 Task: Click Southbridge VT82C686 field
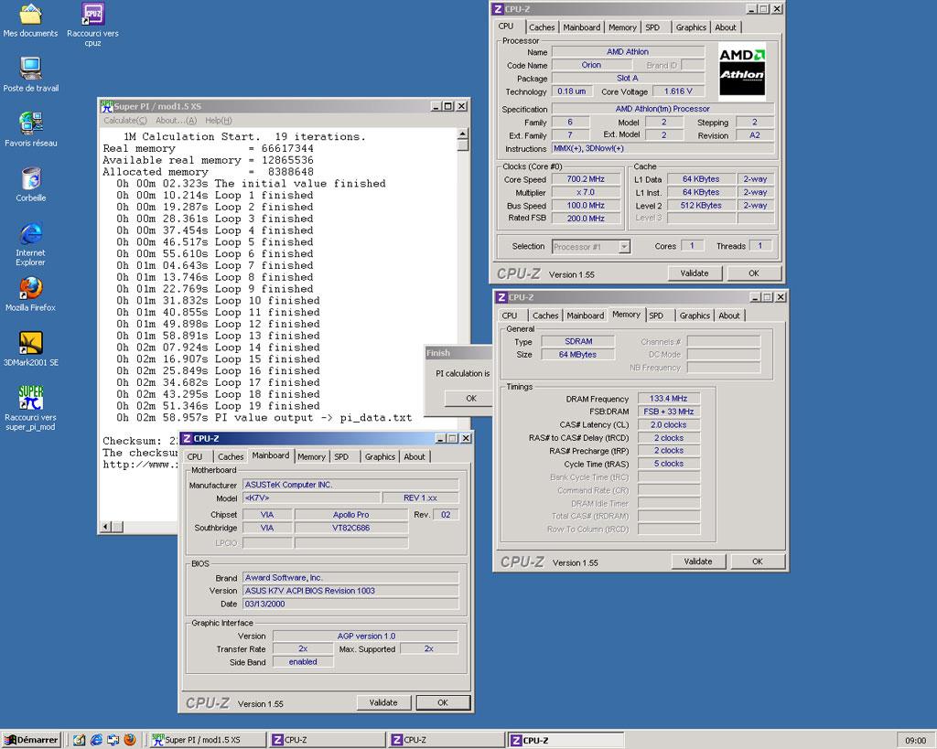pyautogui.click(x=350, y=528)
